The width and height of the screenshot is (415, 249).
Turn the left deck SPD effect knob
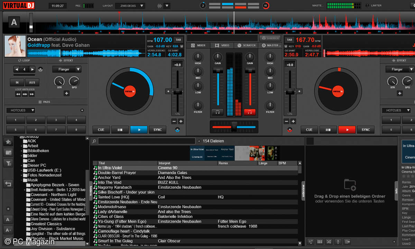click(x=74, y=81)
